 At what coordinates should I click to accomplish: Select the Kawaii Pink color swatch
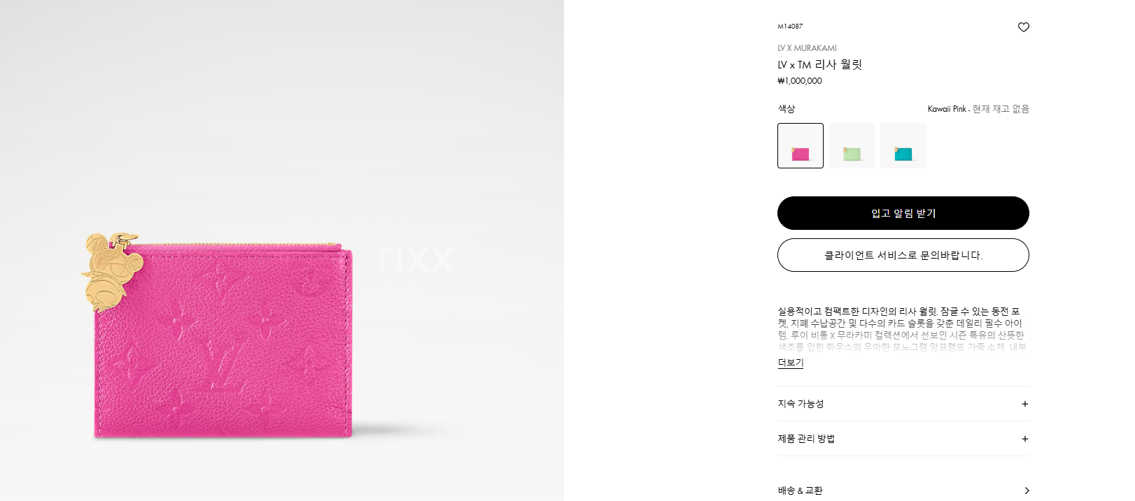click(x=801, y=145)
